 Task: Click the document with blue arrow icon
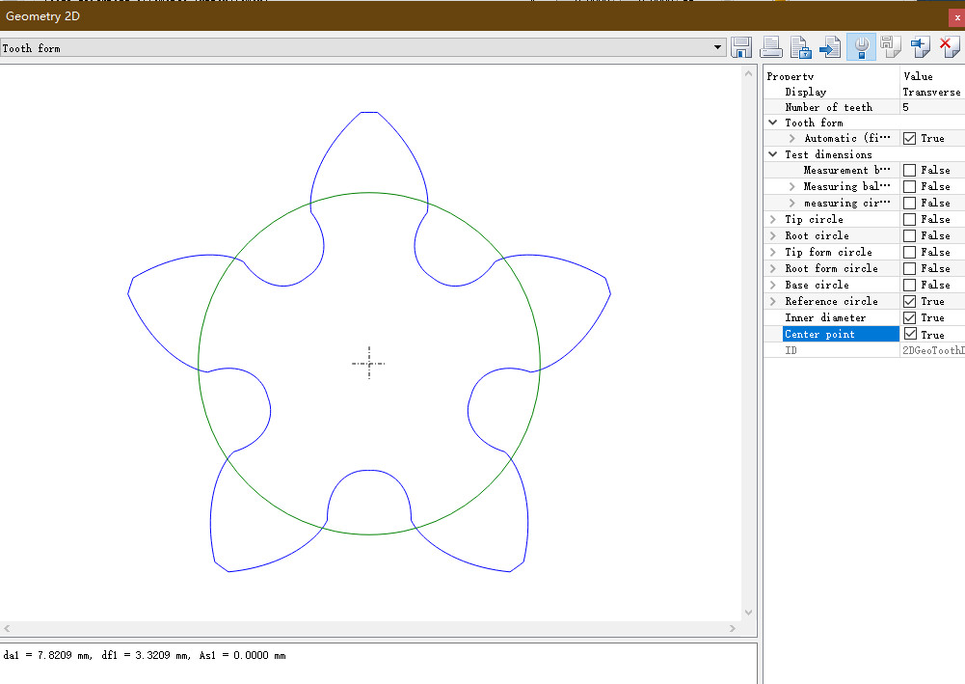(830, 47)
